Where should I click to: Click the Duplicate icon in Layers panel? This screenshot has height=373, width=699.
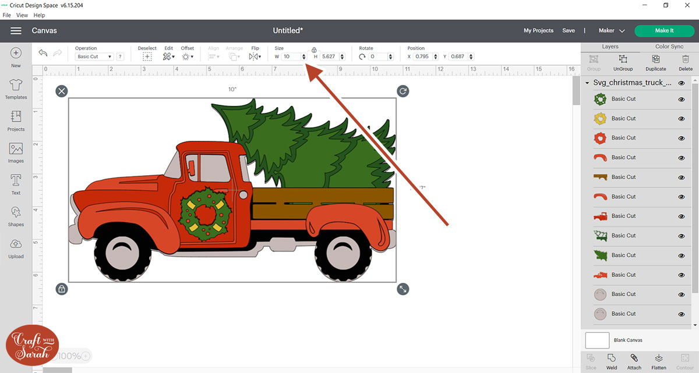(655, 59)
